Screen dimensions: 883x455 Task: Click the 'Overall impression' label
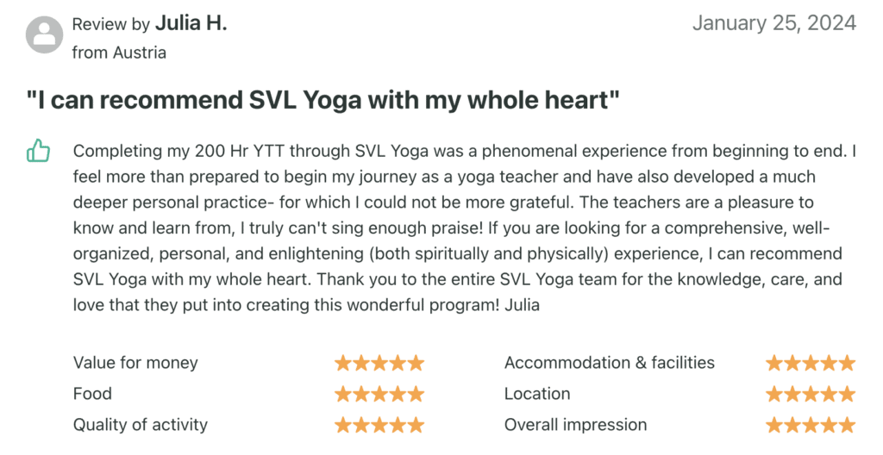pyautogui.click(x=575, y=425)
